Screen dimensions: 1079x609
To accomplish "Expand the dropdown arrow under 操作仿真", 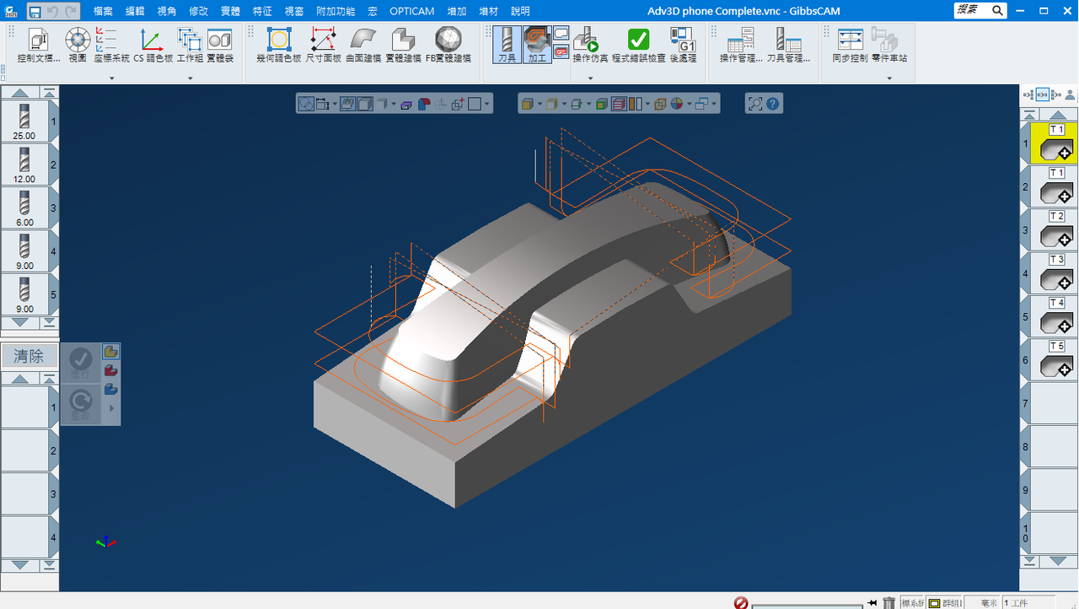I will coord(590,78).
